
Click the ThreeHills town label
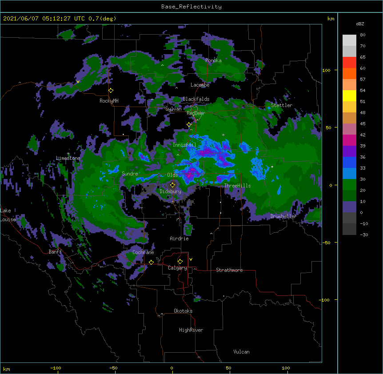237,186
